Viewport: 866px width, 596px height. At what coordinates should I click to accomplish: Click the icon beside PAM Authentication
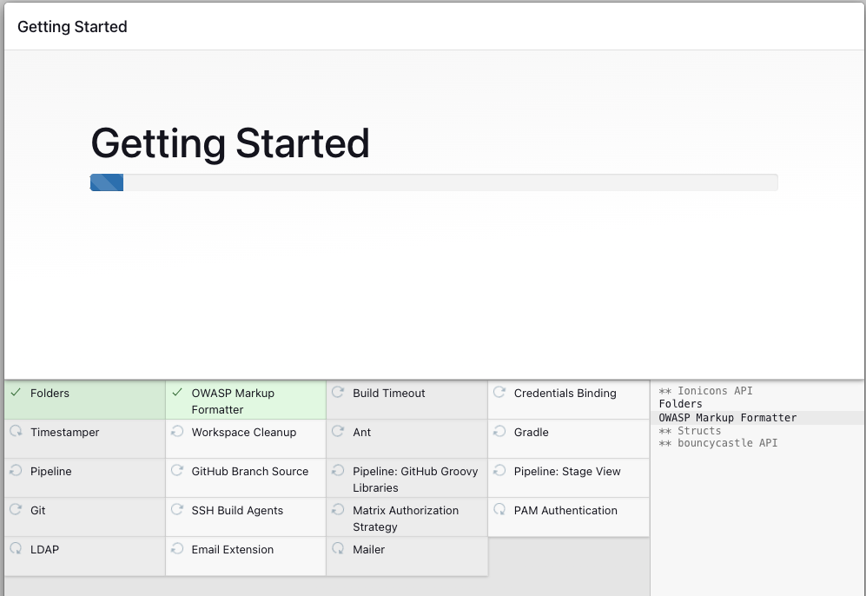(x=499, y=510)
